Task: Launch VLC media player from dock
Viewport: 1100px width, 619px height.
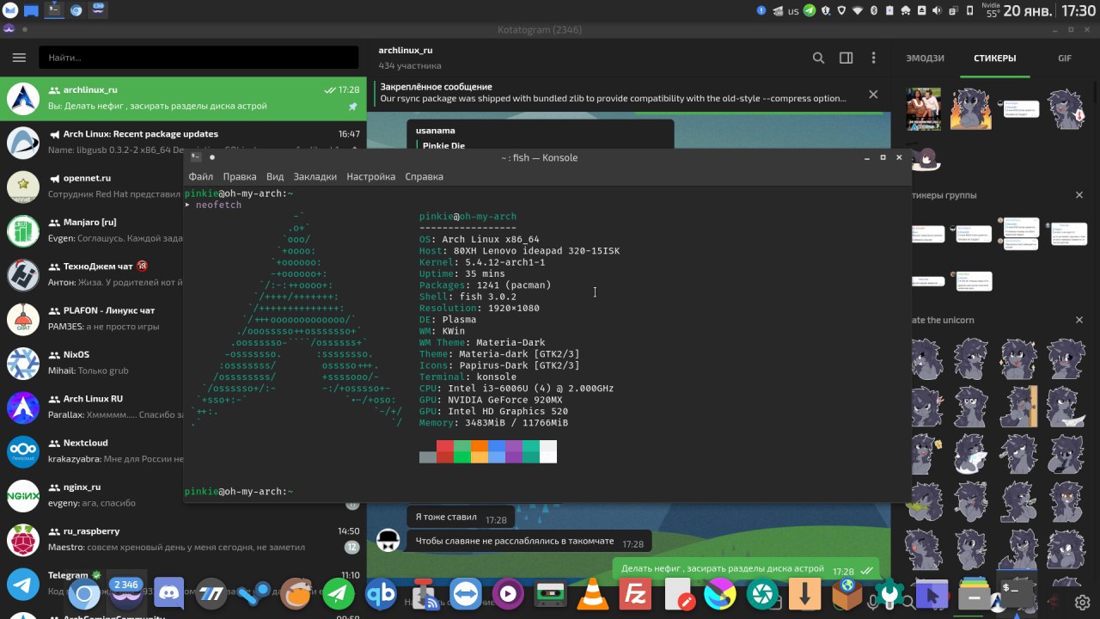Action: [592, 595]
